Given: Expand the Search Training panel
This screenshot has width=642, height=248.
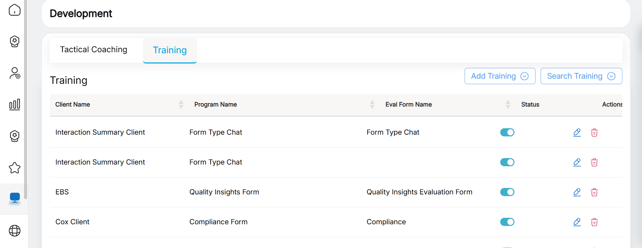Looking at the screenshot, I should [581, 76].
